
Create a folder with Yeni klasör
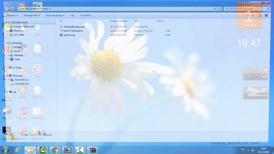pos(85,15)
